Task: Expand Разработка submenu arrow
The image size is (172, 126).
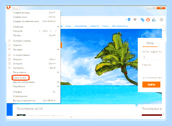Action: (x=58, y=86)
